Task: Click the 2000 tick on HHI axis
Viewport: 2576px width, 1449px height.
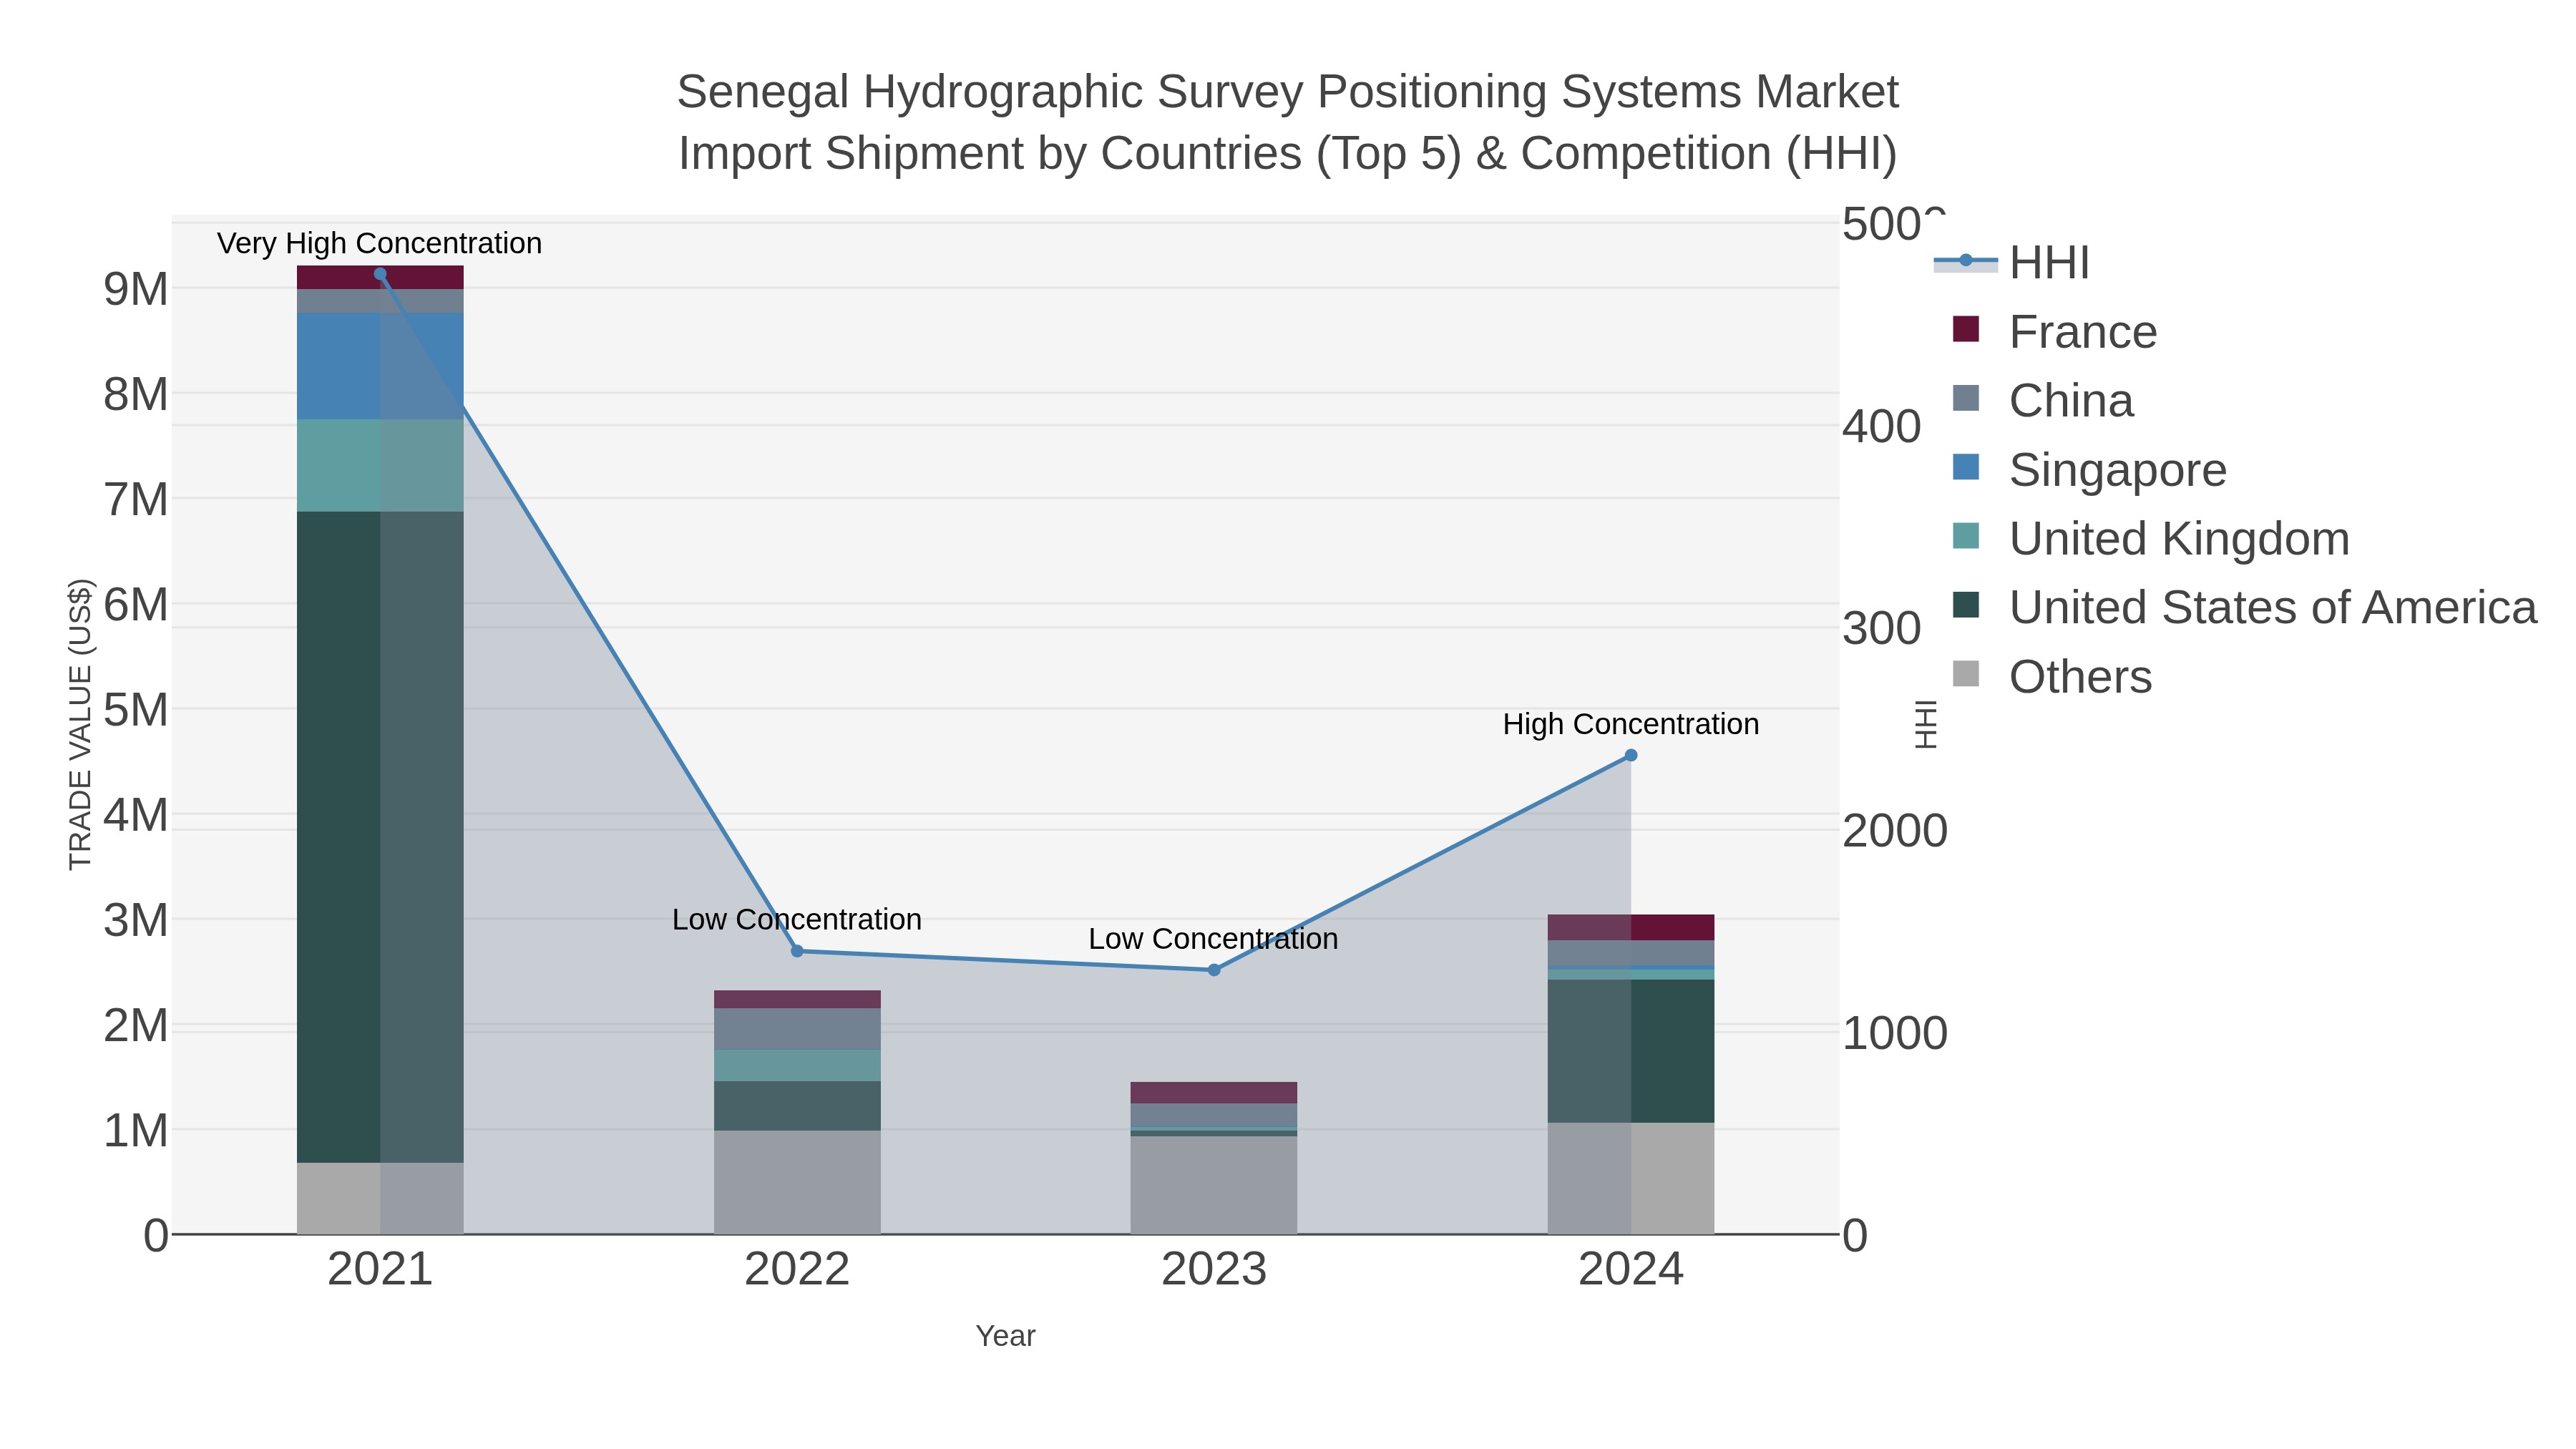Action: [x=1895, y=831]
